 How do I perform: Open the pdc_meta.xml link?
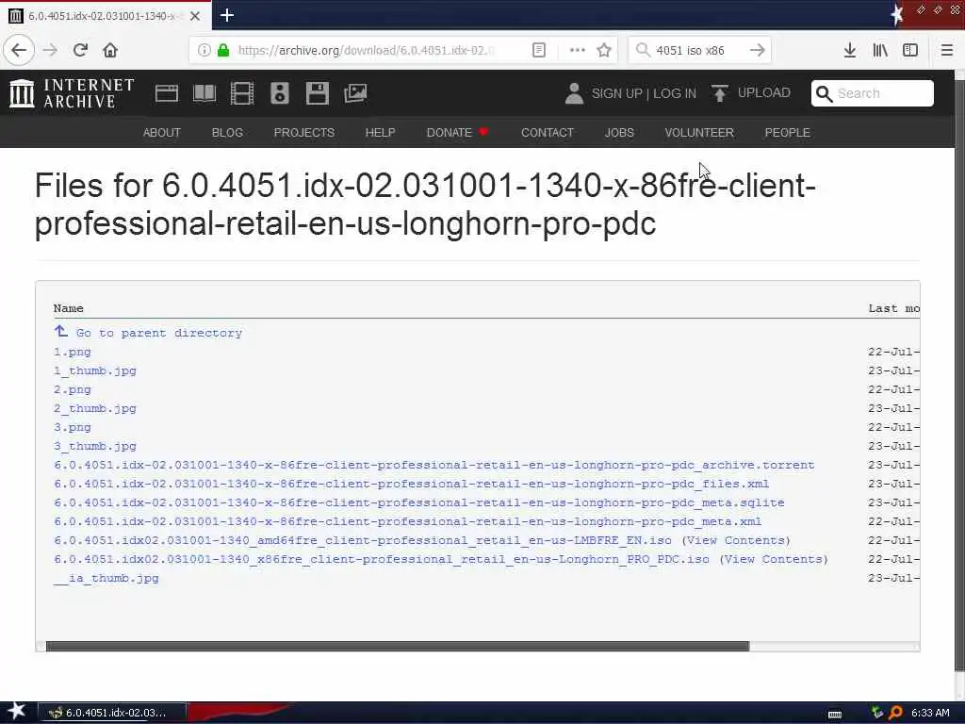click(407, 521)
